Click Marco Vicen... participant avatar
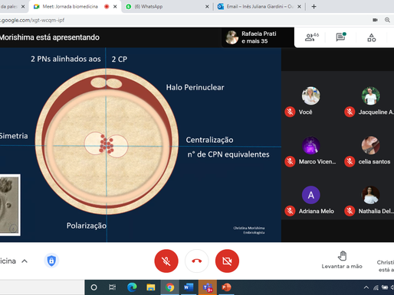This screenshot has height=295, width=394. tap(310, 145)
